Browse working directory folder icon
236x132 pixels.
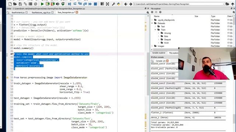coord(228,4)
